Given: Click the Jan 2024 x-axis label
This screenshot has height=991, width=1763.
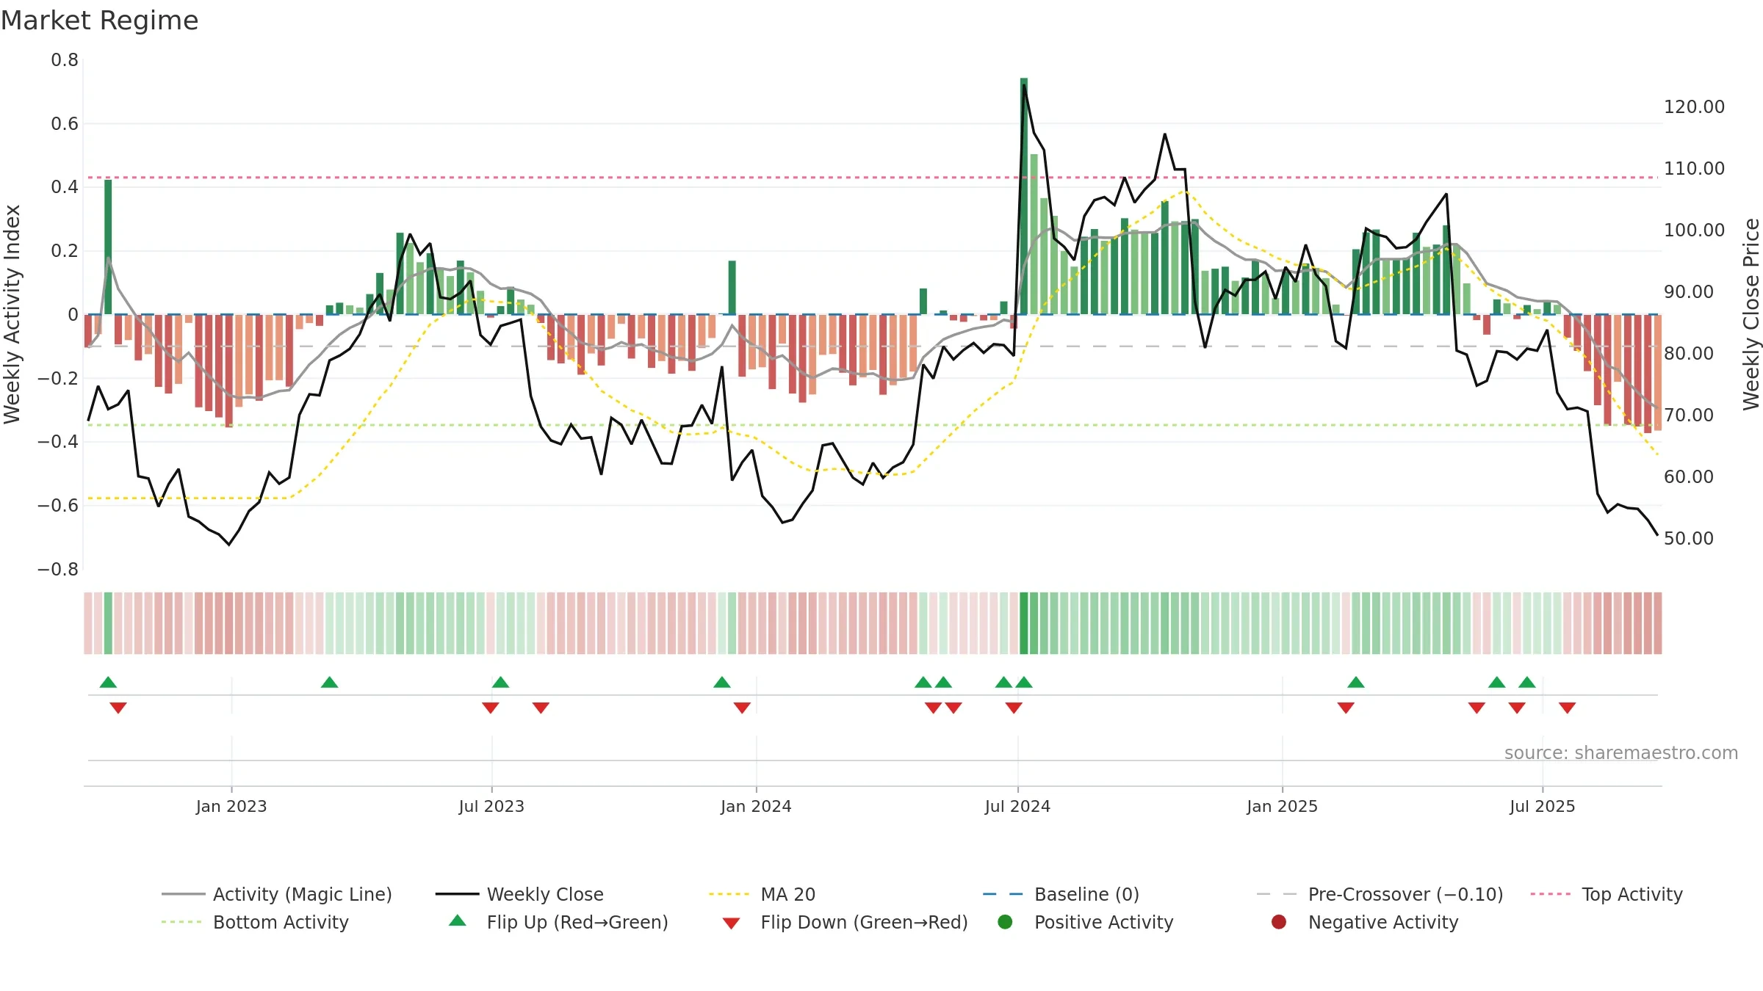Looking at the screenshot, I should point(756,807).
